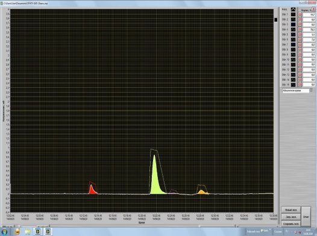Click the 'Новый эксп.' button
Screen dimensions: 317x236
click(291, 210)
